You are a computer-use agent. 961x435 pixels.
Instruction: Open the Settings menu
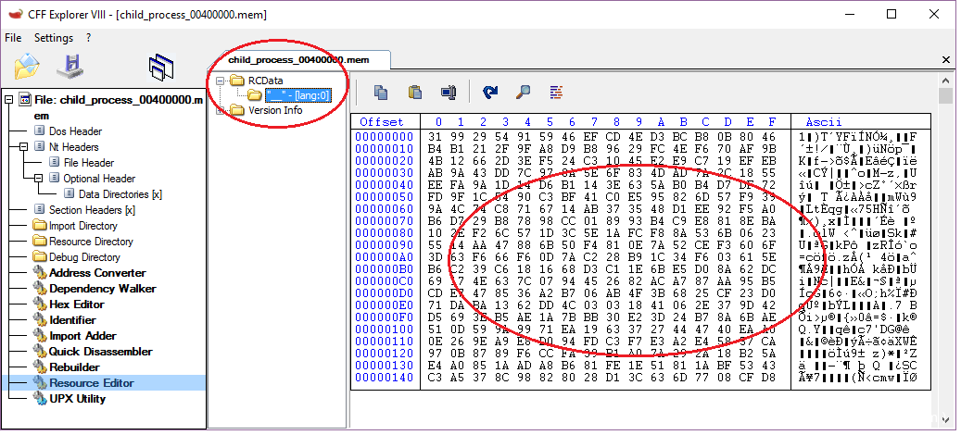(53, 38)
